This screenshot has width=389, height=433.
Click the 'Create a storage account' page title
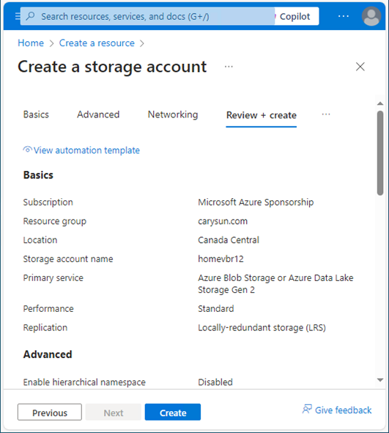pyautogui.click(x=112, y=67)
